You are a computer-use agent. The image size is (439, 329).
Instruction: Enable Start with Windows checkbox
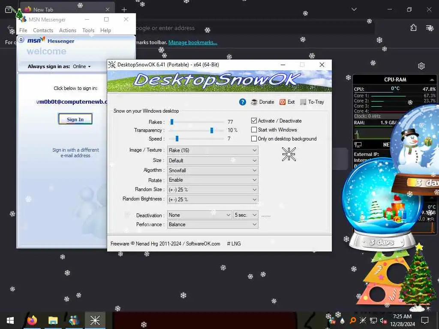pyautogui.click(x=254, y=129)
